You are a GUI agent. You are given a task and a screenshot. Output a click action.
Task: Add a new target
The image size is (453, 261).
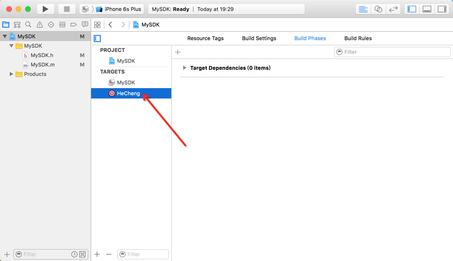click(x=97, y=254)
